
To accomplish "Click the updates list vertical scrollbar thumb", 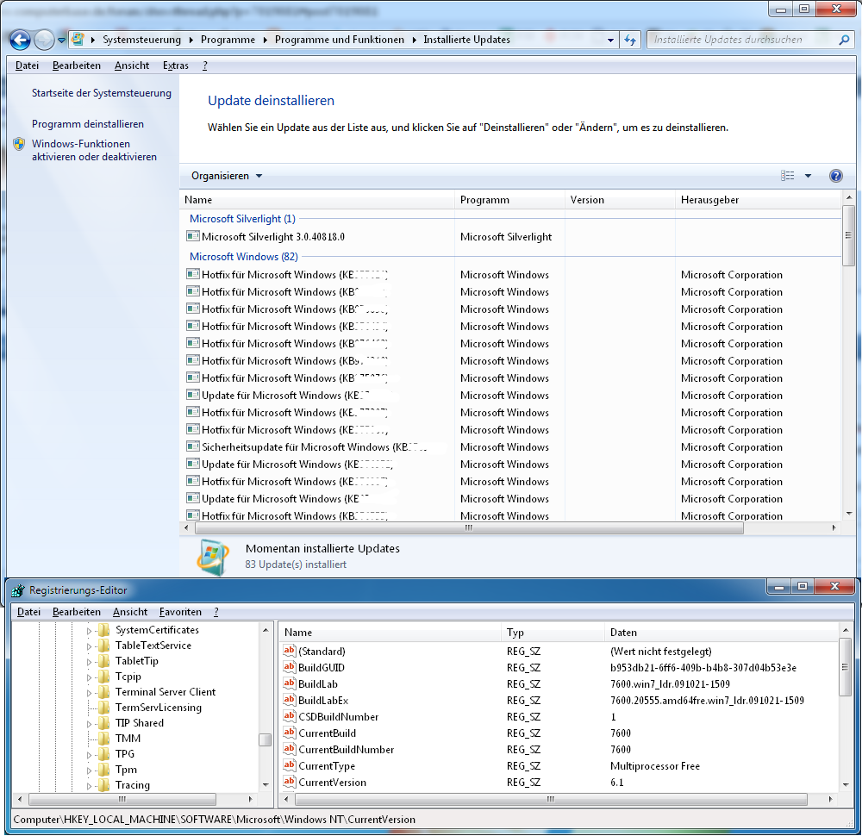I will point(848,235).
